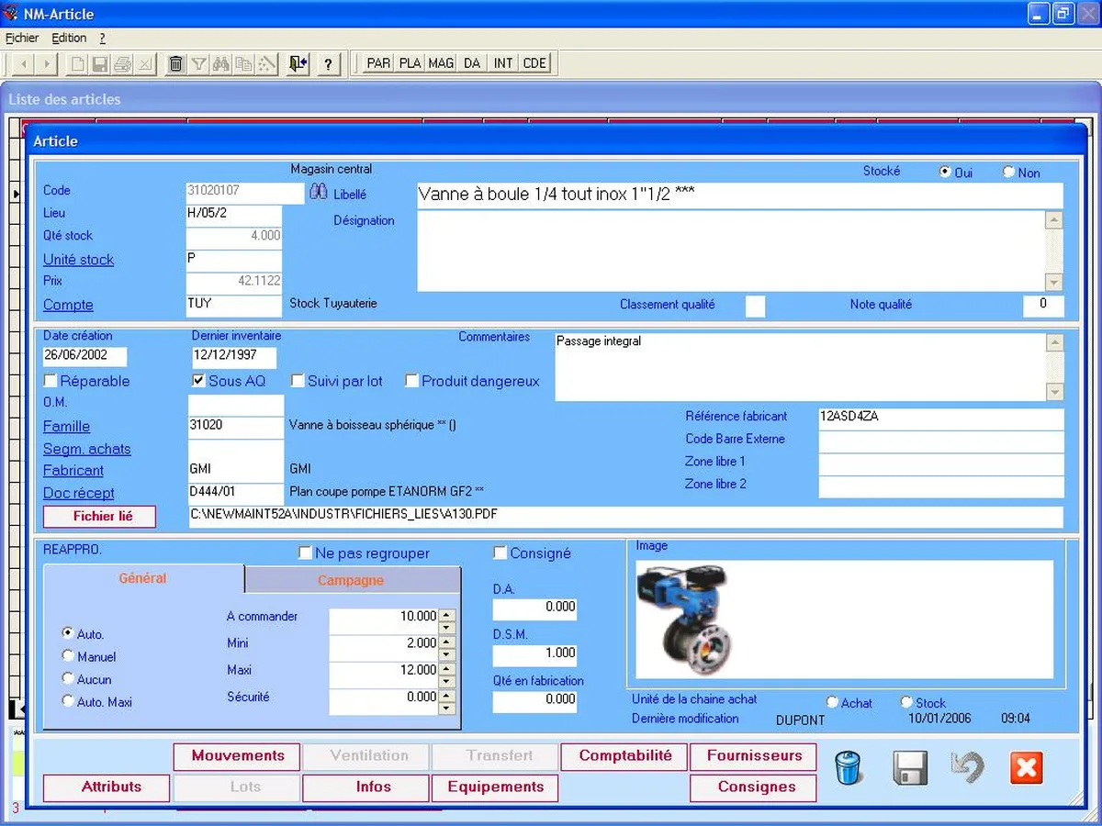Close the Article form with the red X

[1026, 768]
